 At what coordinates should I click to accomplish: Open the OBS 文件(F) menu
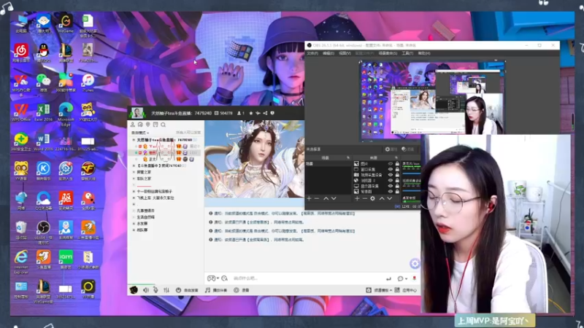pyautogui.click(x=312, y=53)
